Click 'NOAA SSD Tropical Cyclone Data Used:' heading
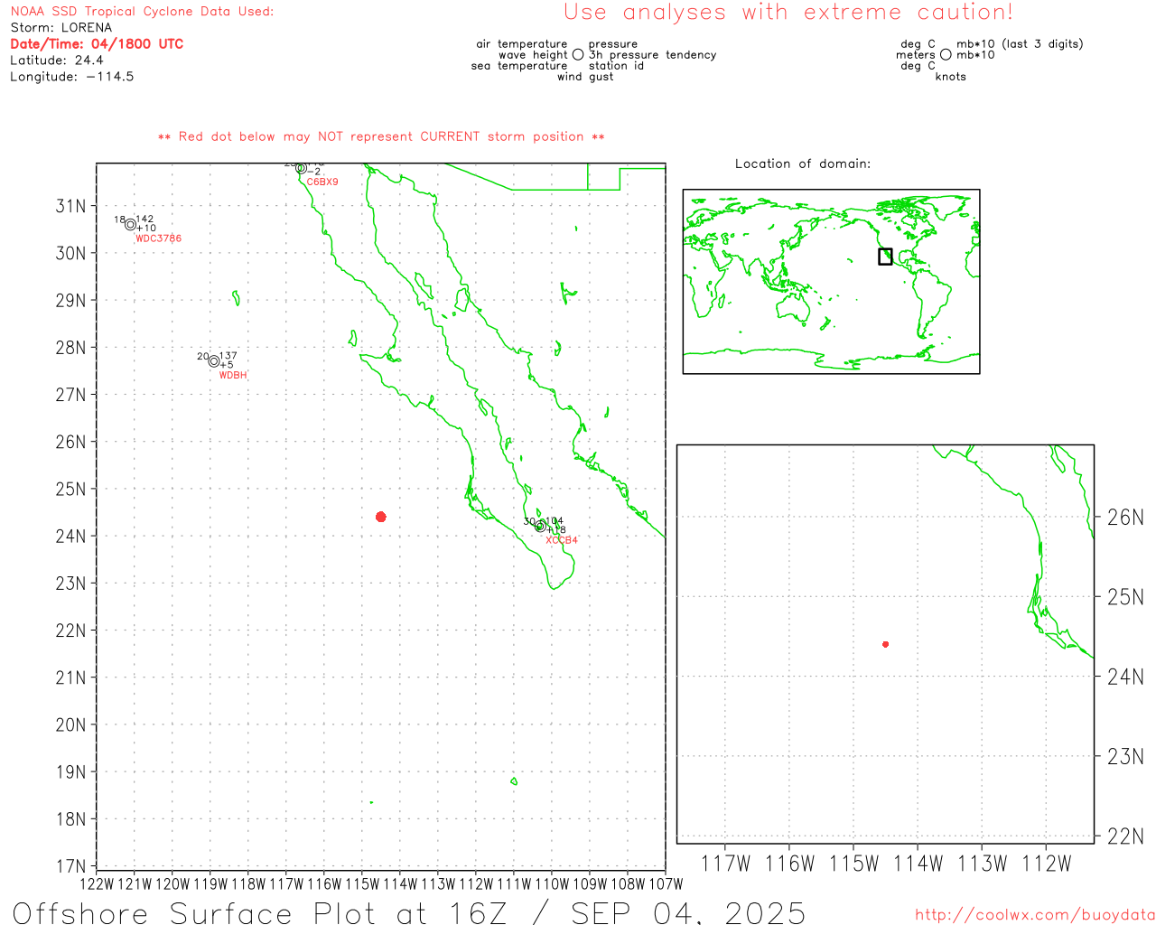1156x925 pixels. [142, 12]
